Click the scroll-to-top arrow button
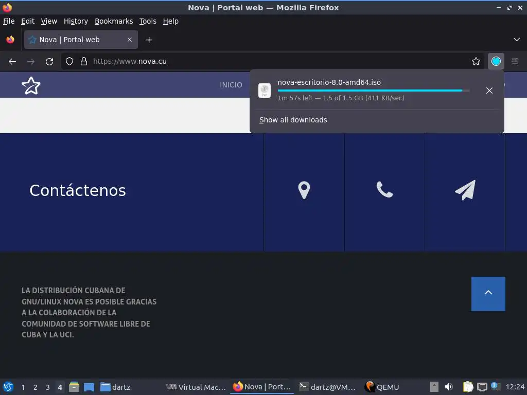The height and width of the screenshot is (395, 527). click(488, 294)
